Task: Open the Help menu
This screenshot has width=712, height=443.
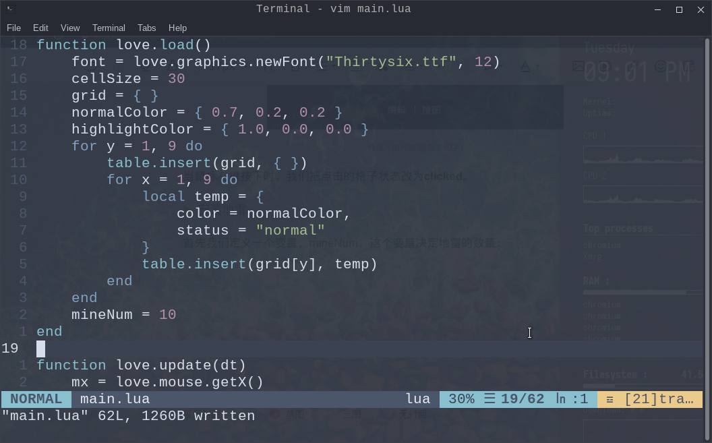Action: click(177, 28)
